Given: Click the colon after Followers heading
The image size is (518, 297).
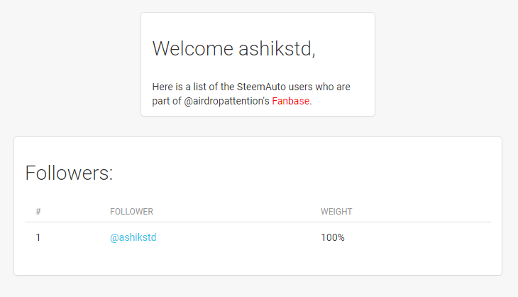Looking at the screenshot, I should tap(111, 175).
